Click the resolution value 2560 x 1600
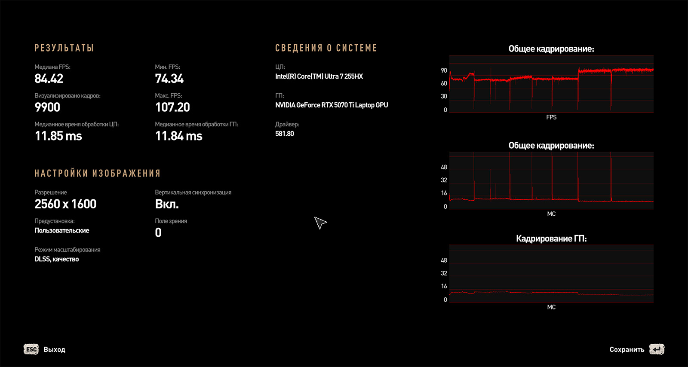 click(65, 204)
